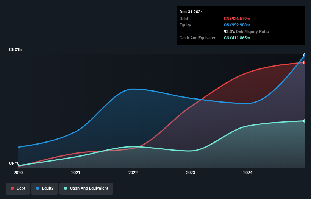311x199 pixels.
Task: Select the blue Equity data point marker
Action: pos(305,55)
